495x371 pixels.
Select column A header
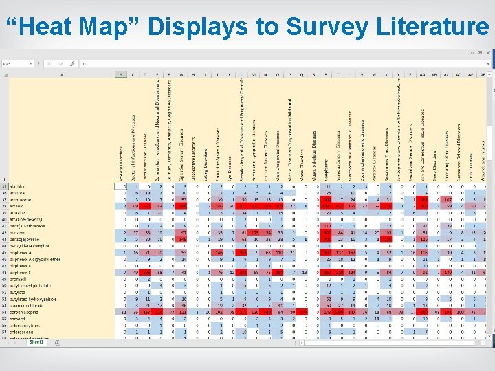click(62, 75)
